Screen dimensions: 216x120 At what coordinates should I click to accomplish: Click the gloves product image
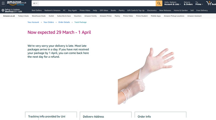tap(146, 76)
